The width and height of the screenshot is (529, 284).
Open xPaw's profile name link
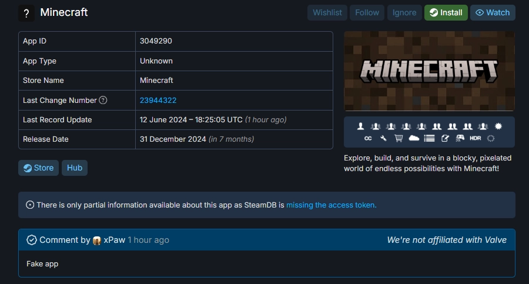[x=115, y=240]
